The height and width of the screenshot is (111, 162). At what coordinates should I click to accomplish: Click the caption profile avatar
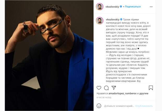(100, 21)
